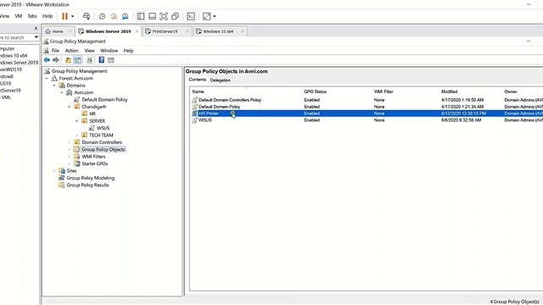The height and width of the screenshot is (305, 543).
Task: Select the Default Domain Controllers Policy row
Action: (367, 100)
